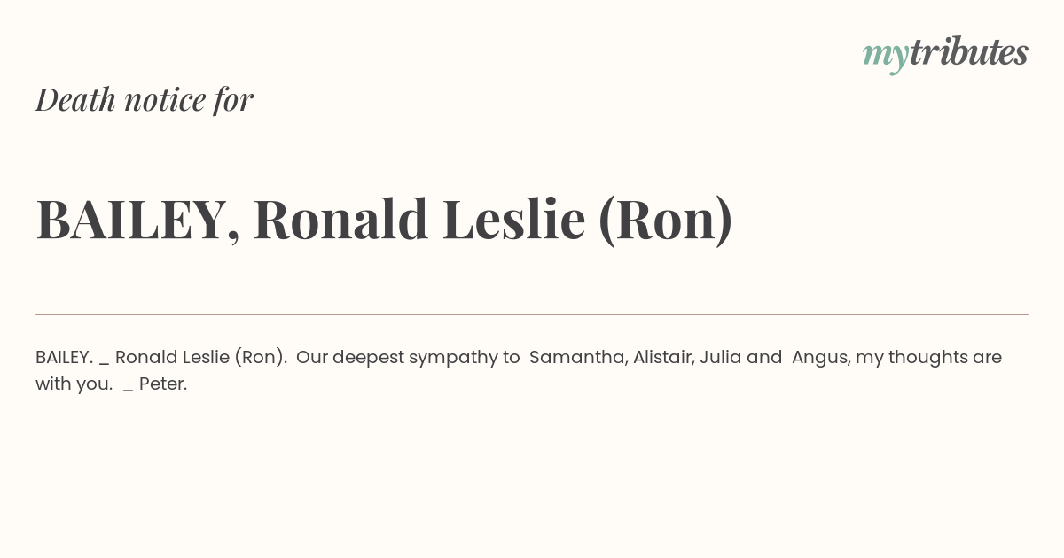Click the name "Samantha" in notice
This screenshot has width=1064, height=558.
coord(576,357)
